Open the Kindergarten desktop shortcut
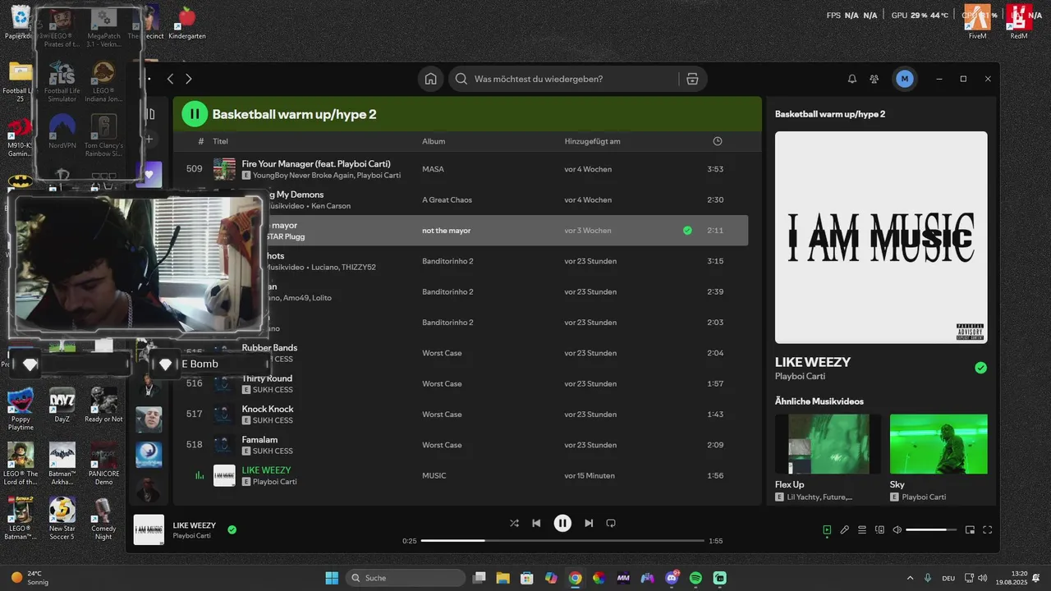The image size is (1051, 591). click(187, 22)
